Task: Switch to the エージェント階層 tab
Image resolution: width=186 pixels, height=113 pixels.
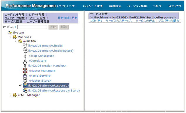Action: pos(14,15)
